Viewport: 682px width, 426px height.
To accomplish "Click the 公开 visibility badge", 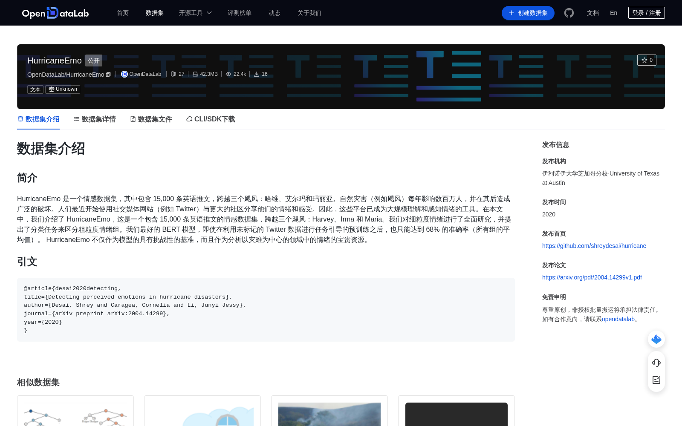I will point(94,60).
